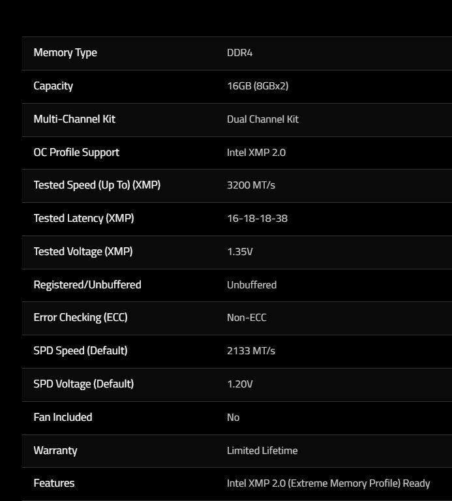The width and height of the screenshot is (452, 501).
Task: Click the Capacity label
Action: [x=53, y=86]
